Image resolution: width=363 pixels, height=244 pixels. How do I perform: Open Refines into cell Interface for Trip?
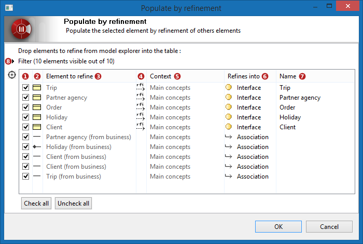click(x=249, y=88)
